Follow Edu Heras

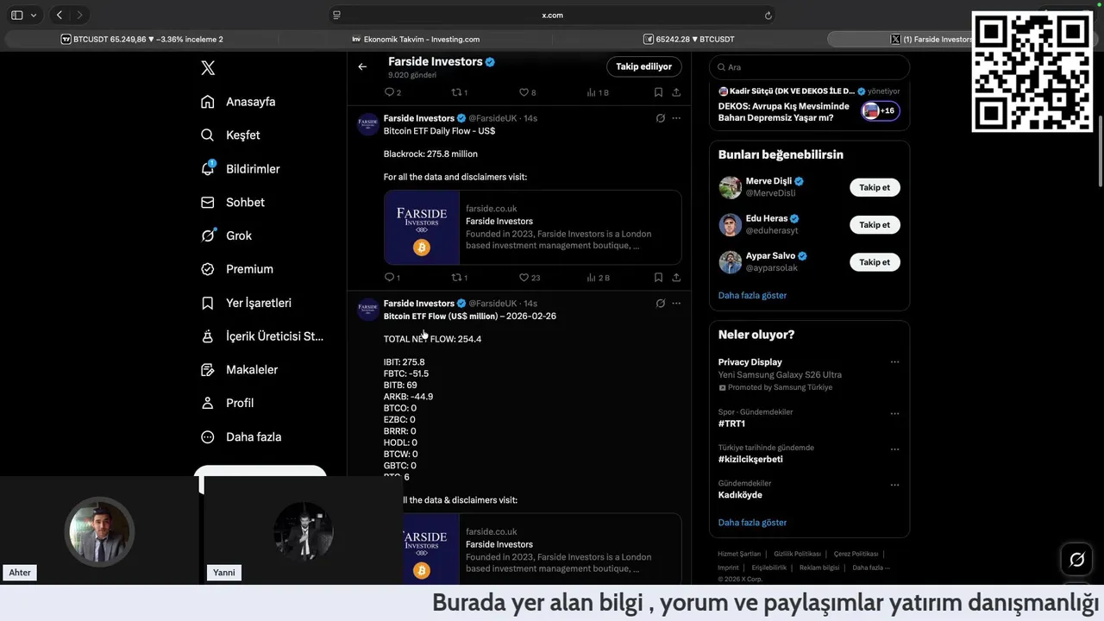click(x=875, y=224)
